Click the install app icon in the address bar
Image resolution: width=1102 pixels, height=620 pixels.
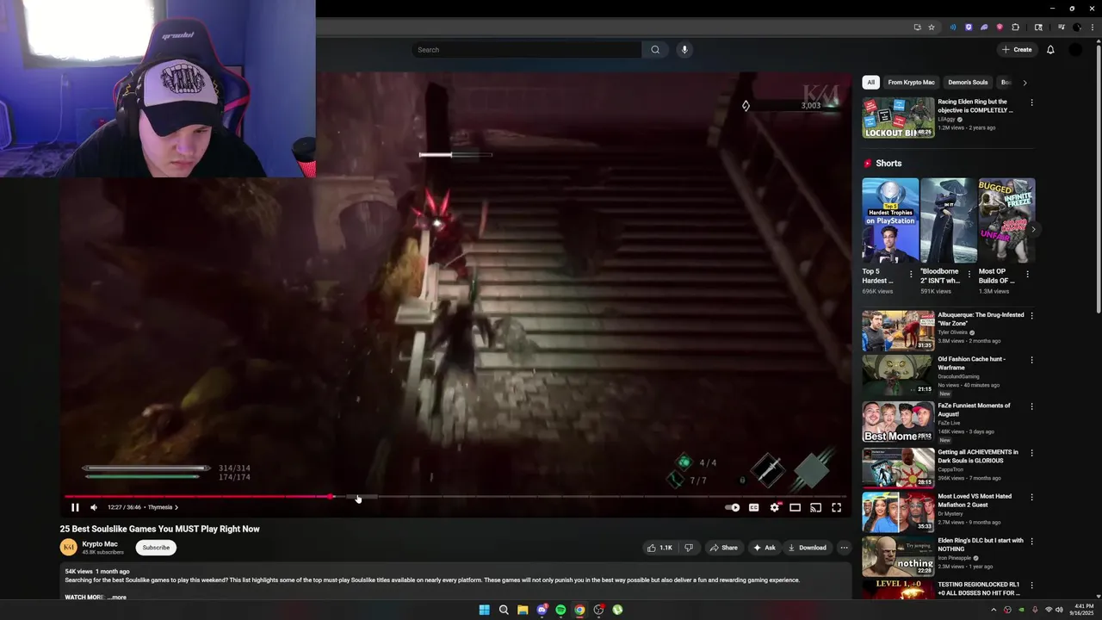[x=917, y=28]
